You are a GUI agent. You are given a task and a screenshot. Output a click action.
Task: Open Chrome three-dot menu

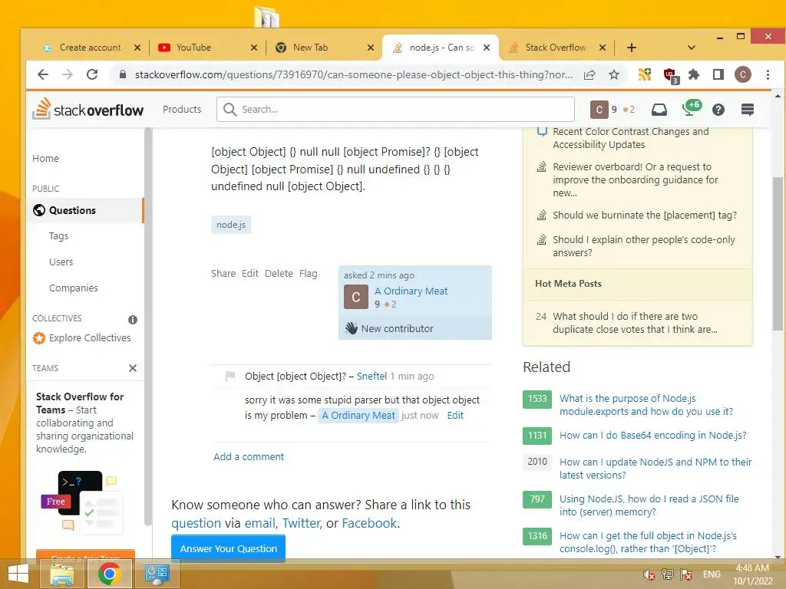coord(768,74)
